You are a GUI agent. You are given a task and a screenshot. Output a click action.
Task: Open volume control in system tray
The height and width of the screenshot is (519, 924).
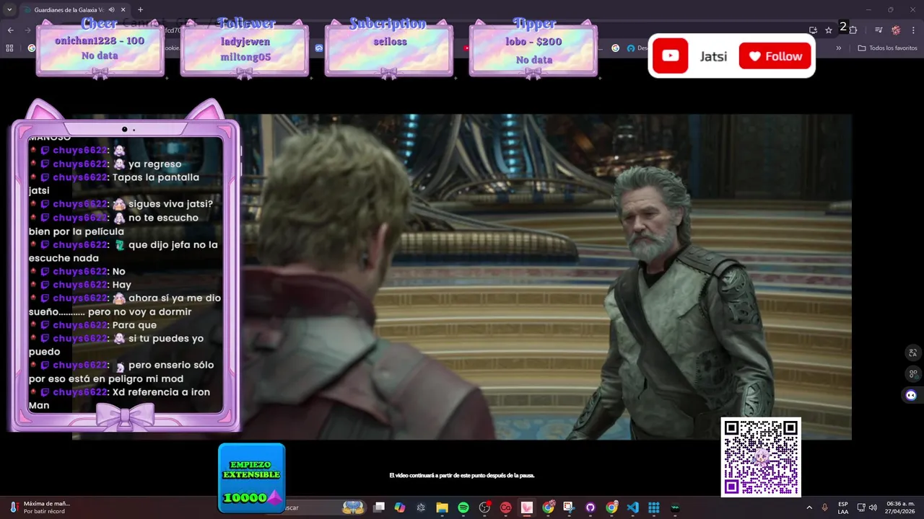tap(873, 507)
